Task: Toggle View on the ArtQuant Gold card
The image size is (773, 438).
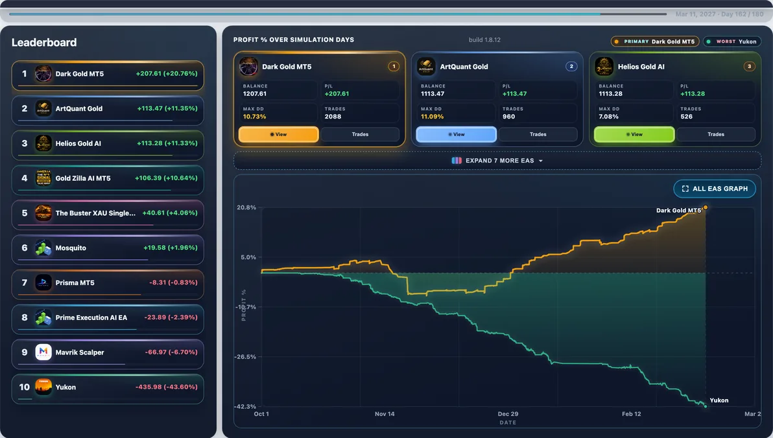Action: tap(456, 135)
